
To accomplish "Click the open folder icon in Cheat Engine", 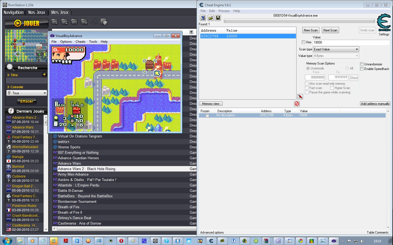I will pyautogui.click(x=211, y=18).
